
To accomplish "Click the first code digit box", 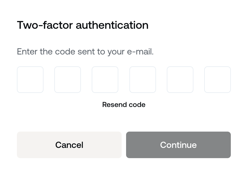I will click(30, 80).
